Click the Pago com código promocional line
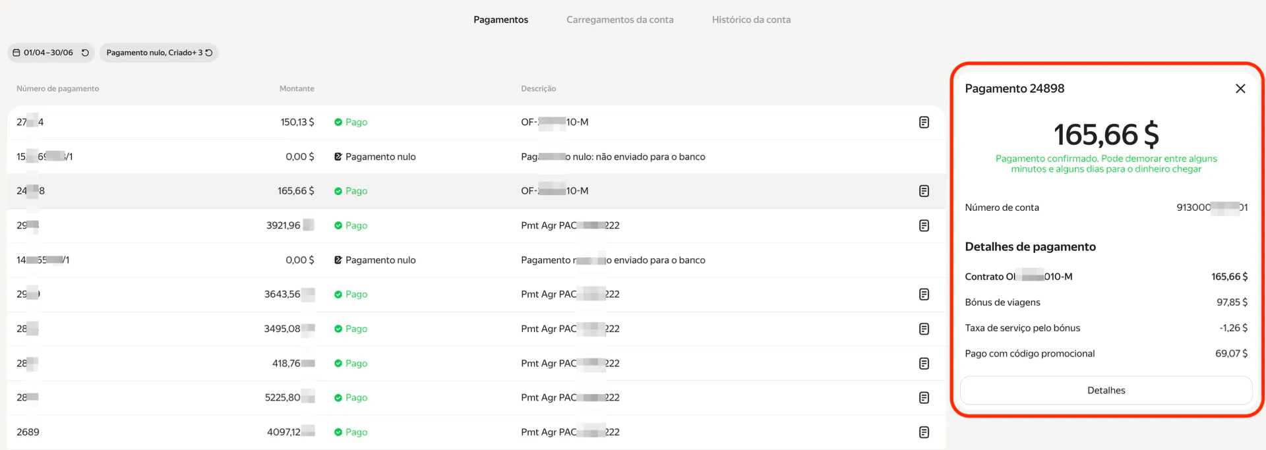1266x450 pixels. click(1106, 354)
